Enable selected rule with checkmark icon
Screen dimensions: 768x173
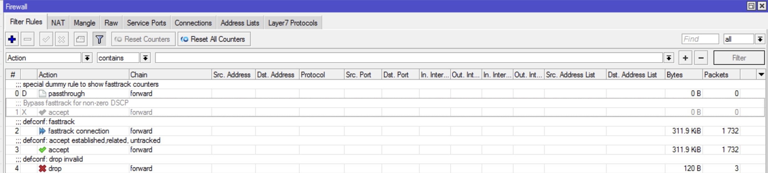point(46,39)
